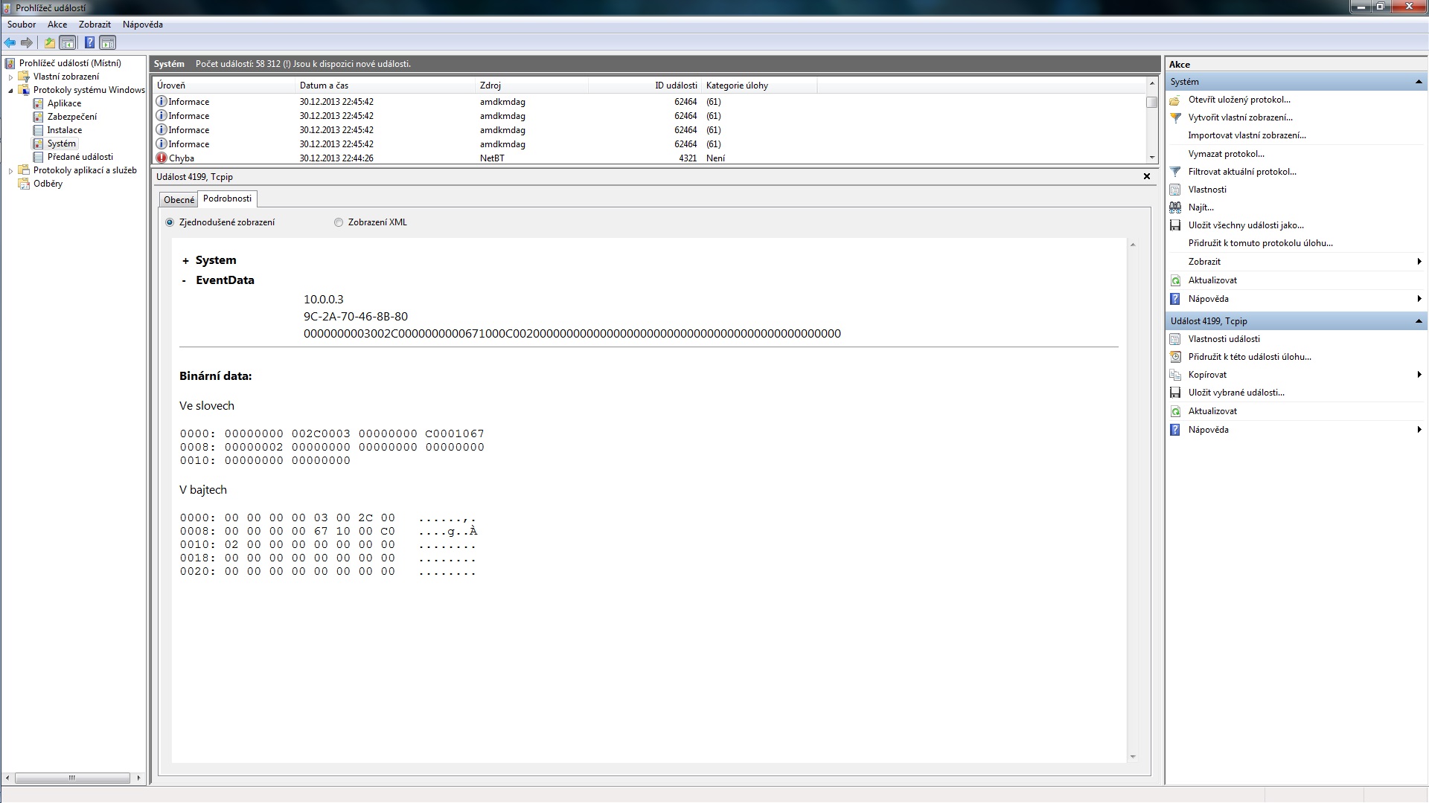Screen dimensions: 1429x803
Task: Select the Zjednodušené zobrazení radio button
Action: pyautogui.click(x=170, y=222)
